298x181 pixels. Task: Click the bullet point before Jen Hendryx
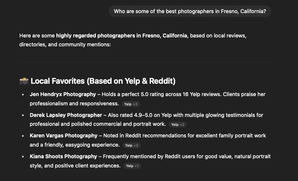tap(23, 94)
